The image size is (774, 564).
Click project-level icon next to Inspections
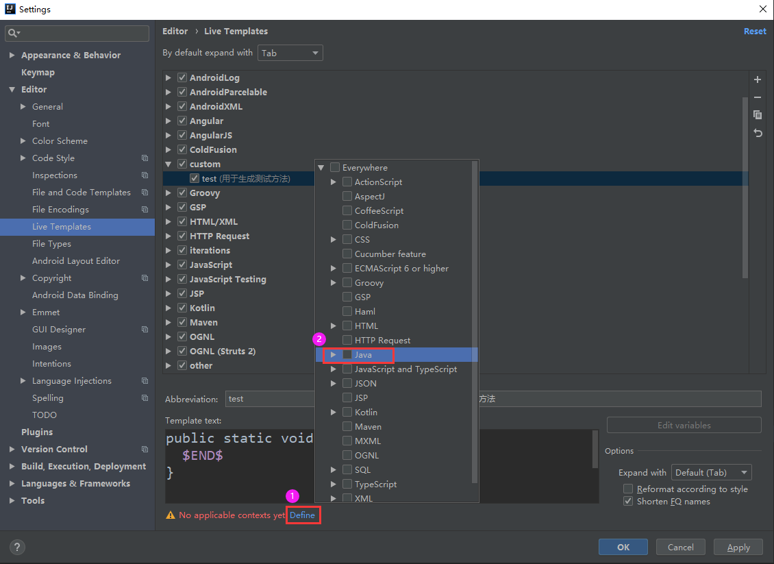click(145, 175)
